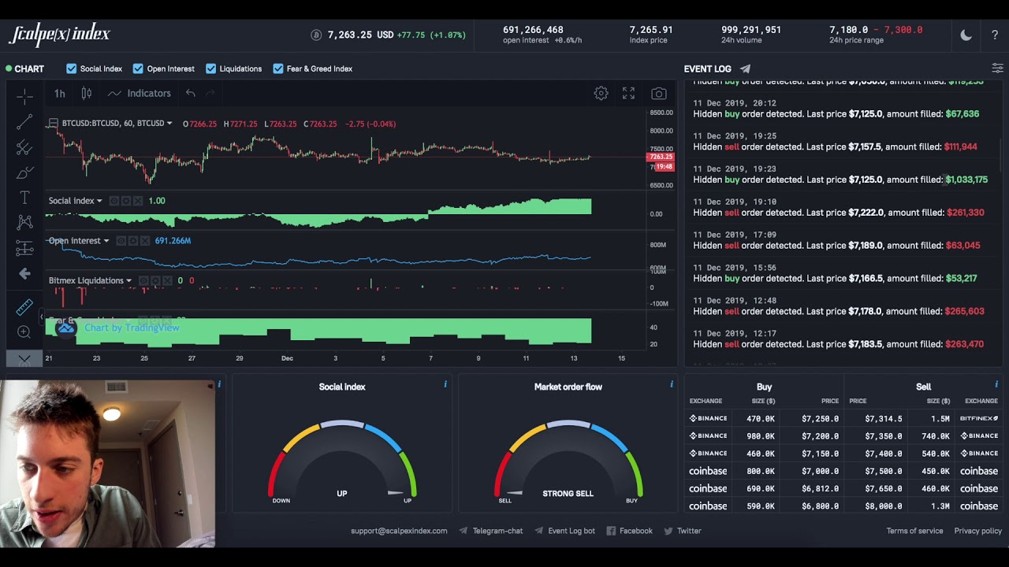The height and width of the screenshot is (567, 1009).
Task: Open the prediction and measurement tools
Action: [24, 249]
